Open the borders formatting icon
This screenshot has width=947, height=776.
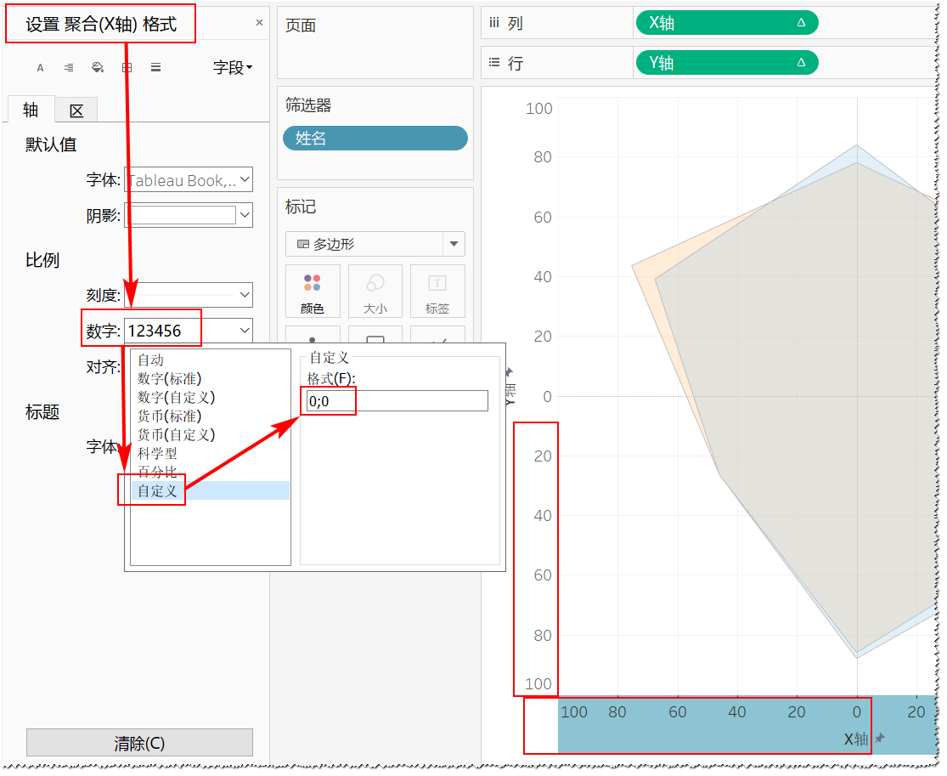click(x=127, y=67)
